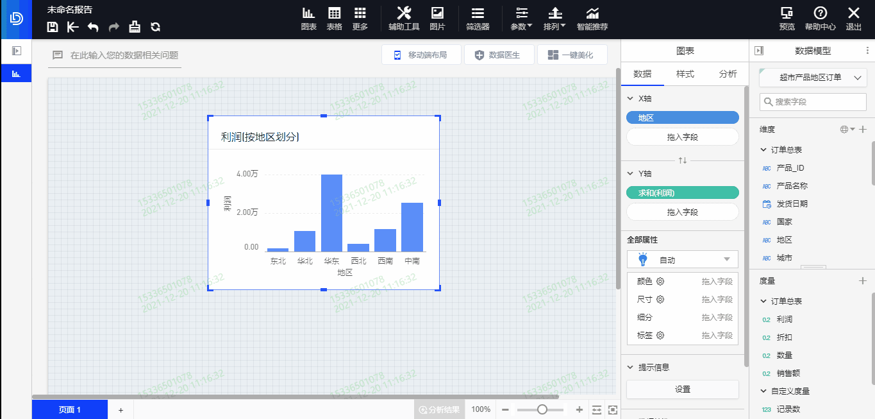Switch to the 样式 tab

pyautogui.click(x=685, y=74)
